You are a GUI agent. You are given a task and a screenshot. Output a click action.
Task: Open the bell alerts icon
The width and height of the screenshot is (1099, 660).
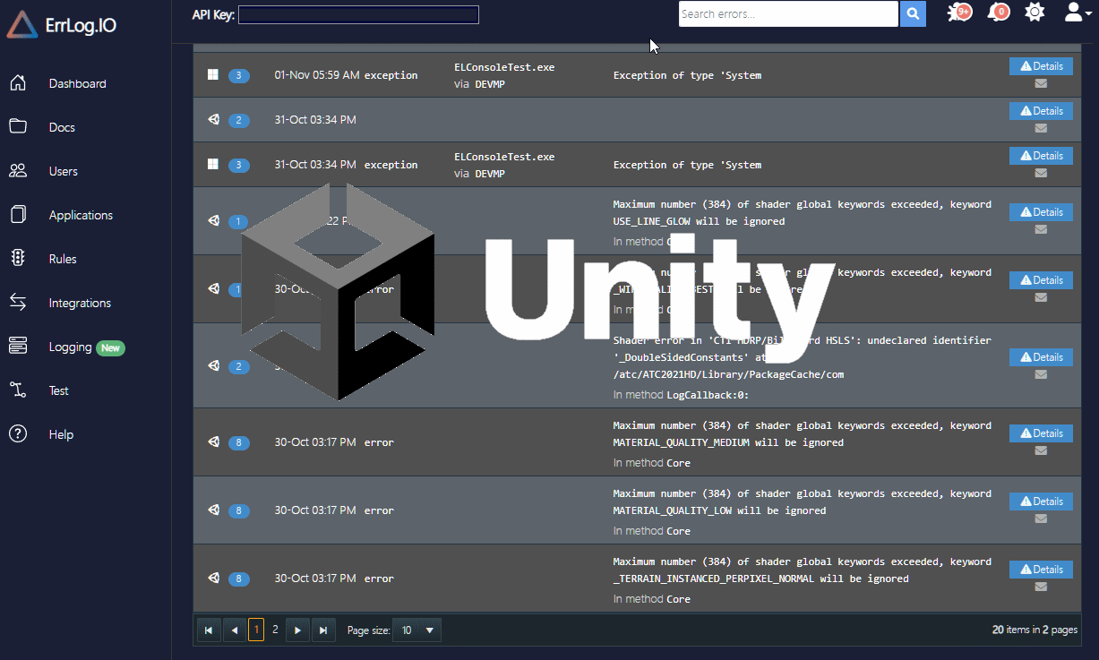tap(996, 13)
